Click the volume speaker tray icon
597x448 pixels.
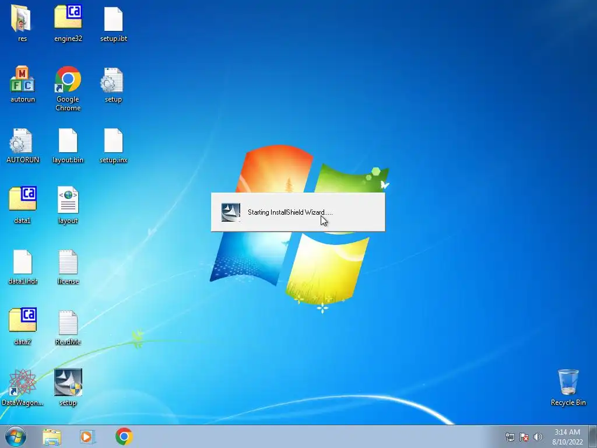coord(538,437)
